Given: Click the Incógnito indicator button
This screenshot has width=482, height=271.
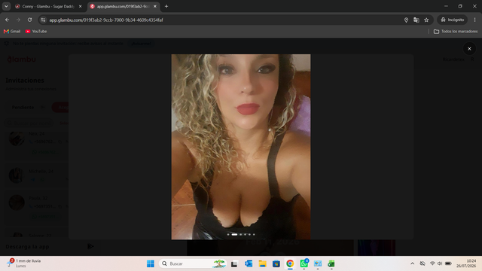Looking at the screenshot, I should pyautogui.click(x=452, y=20).
